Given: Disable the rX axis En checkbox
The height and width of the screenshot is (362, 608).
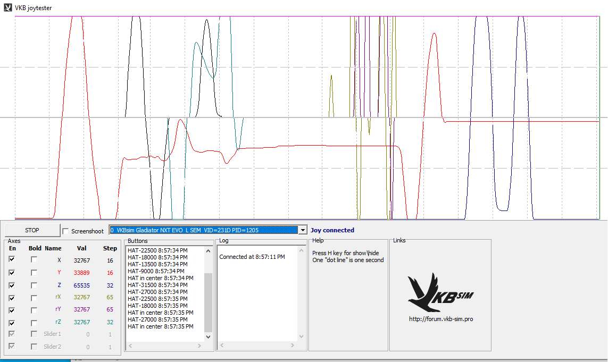Looking at the screenshot, I should 12,298.
